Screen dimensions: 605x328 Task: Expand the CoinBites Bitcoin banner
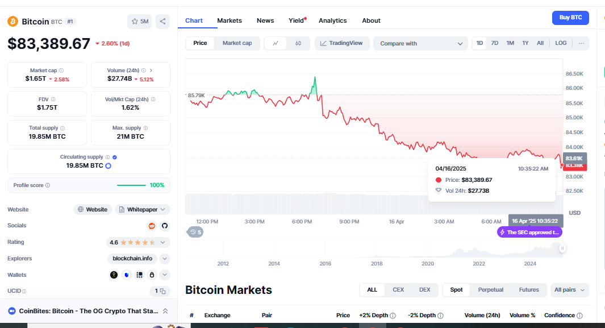(165, 311)
